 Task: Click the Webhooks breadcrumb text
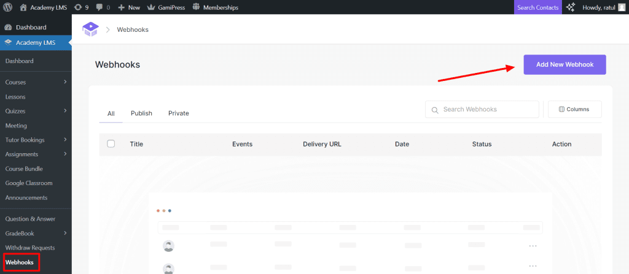[x=133, y=29]
